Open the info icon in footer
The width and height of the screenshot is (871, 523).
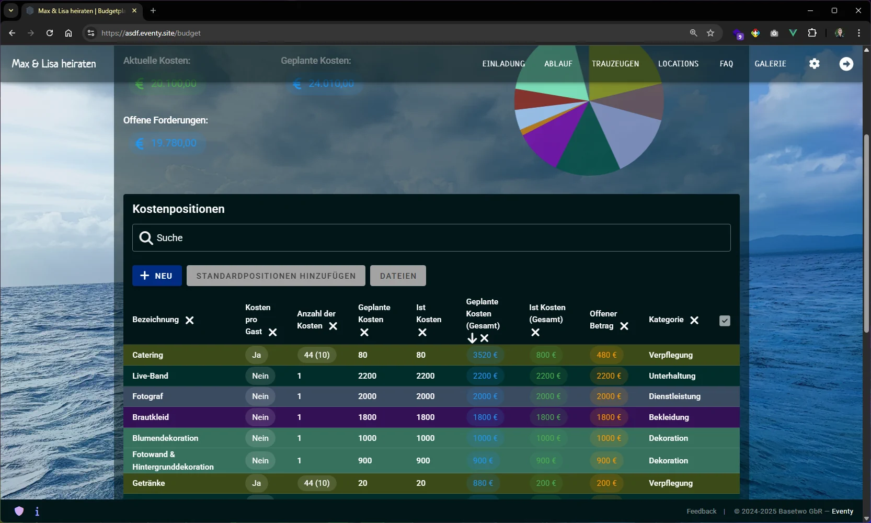(x=37, y=511)
